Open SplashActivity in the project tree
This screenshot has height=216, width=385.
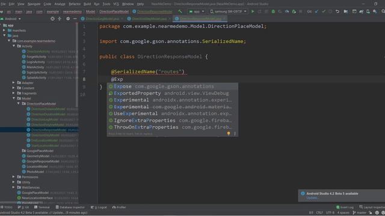pyautogui.click(x=36, y=77)
